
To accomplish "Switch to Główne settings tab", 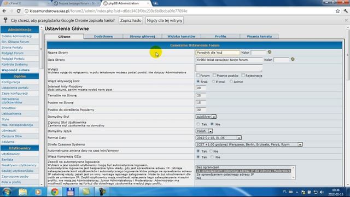I will coord(65,37).
